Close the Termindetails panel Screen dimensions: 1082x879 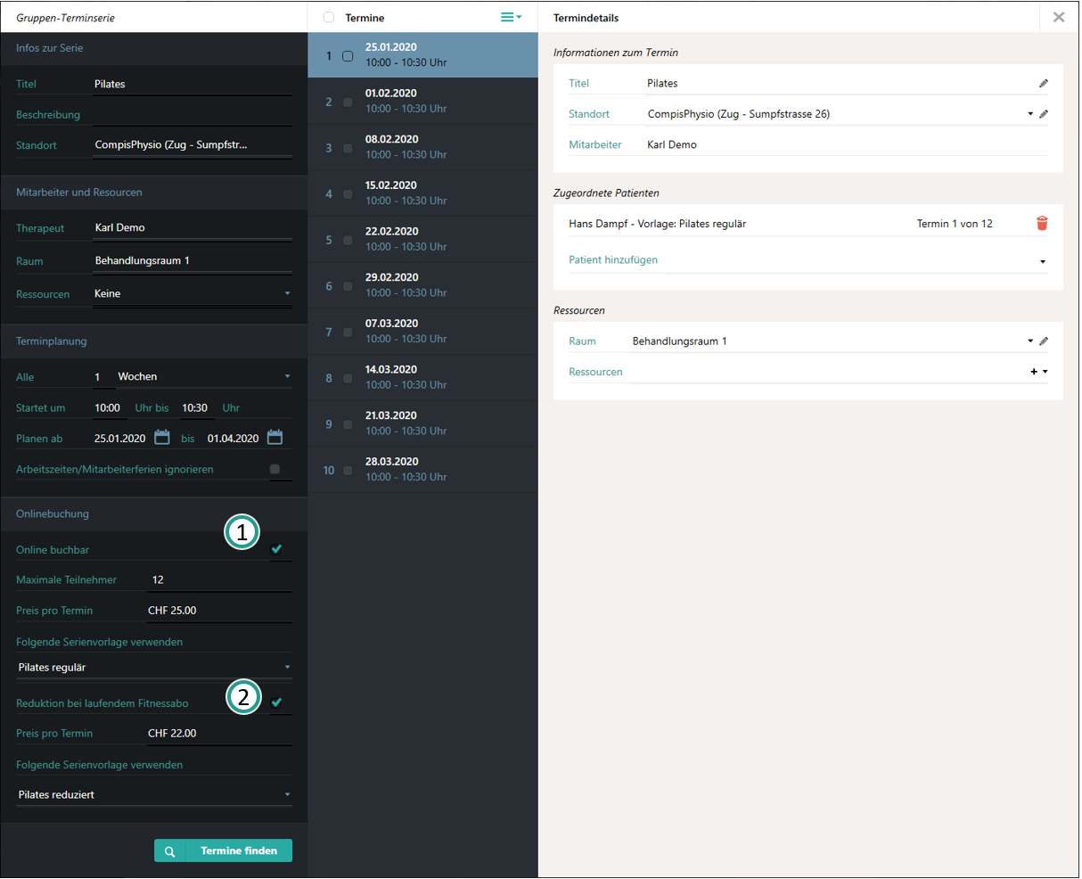coord(1059,18)
